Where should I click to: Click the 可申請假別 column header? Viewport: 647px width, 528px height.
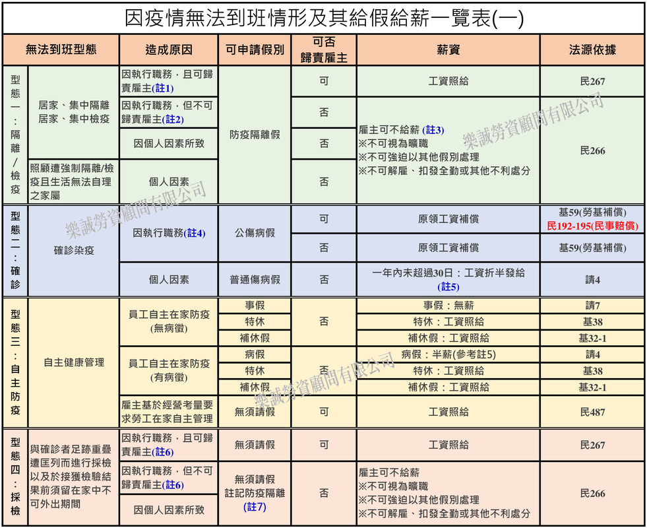[255, 49]
